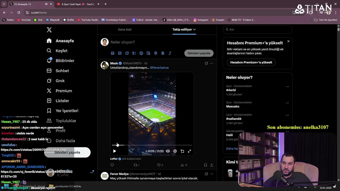Image resolution: width=340 pixels, height=191 pixels.
Task: Reload the page
Action: [19, 12]
